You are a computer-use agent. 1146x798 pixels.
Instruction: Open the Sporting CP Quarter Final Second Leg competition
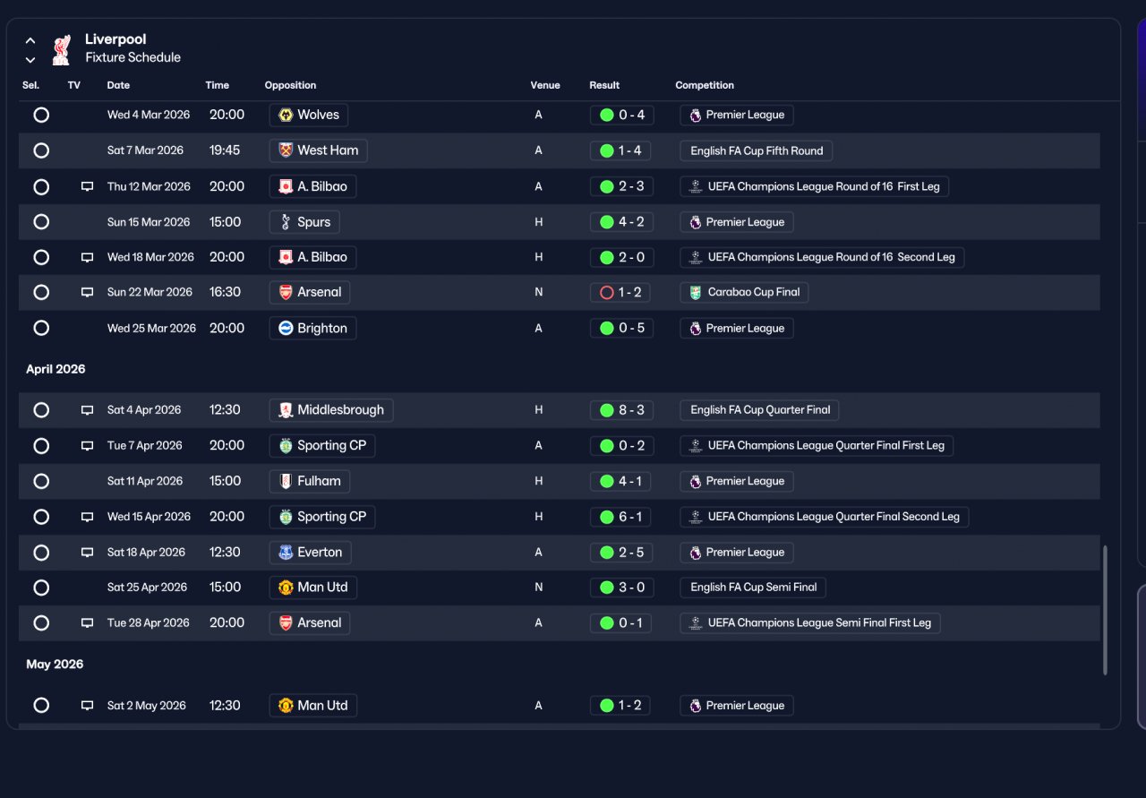[825, 517]
